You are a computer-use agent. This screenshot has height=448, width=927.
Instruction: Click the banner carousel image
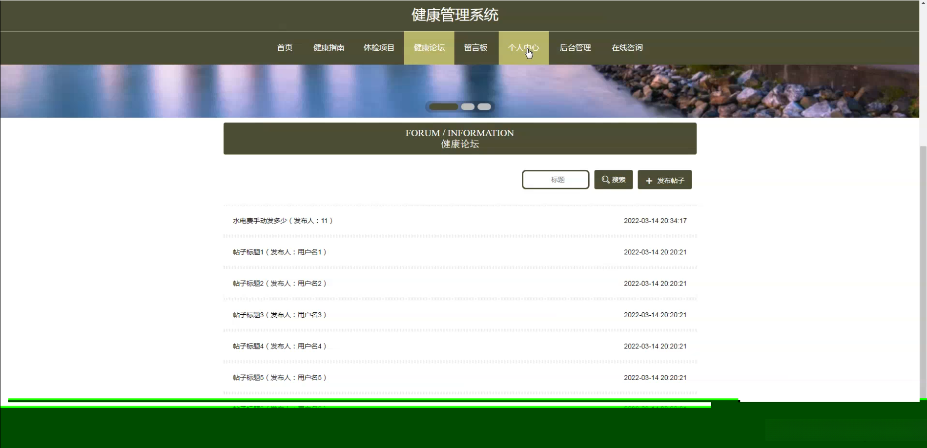[460, 91]
